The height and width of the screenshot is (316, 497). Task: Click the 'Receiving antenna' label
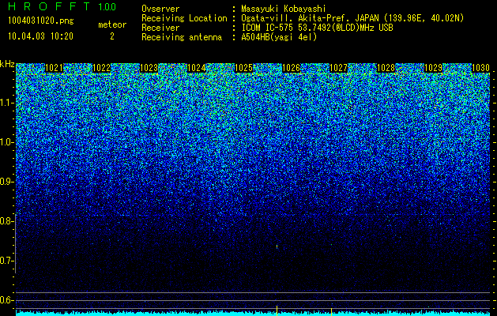(x=182, y=37)
